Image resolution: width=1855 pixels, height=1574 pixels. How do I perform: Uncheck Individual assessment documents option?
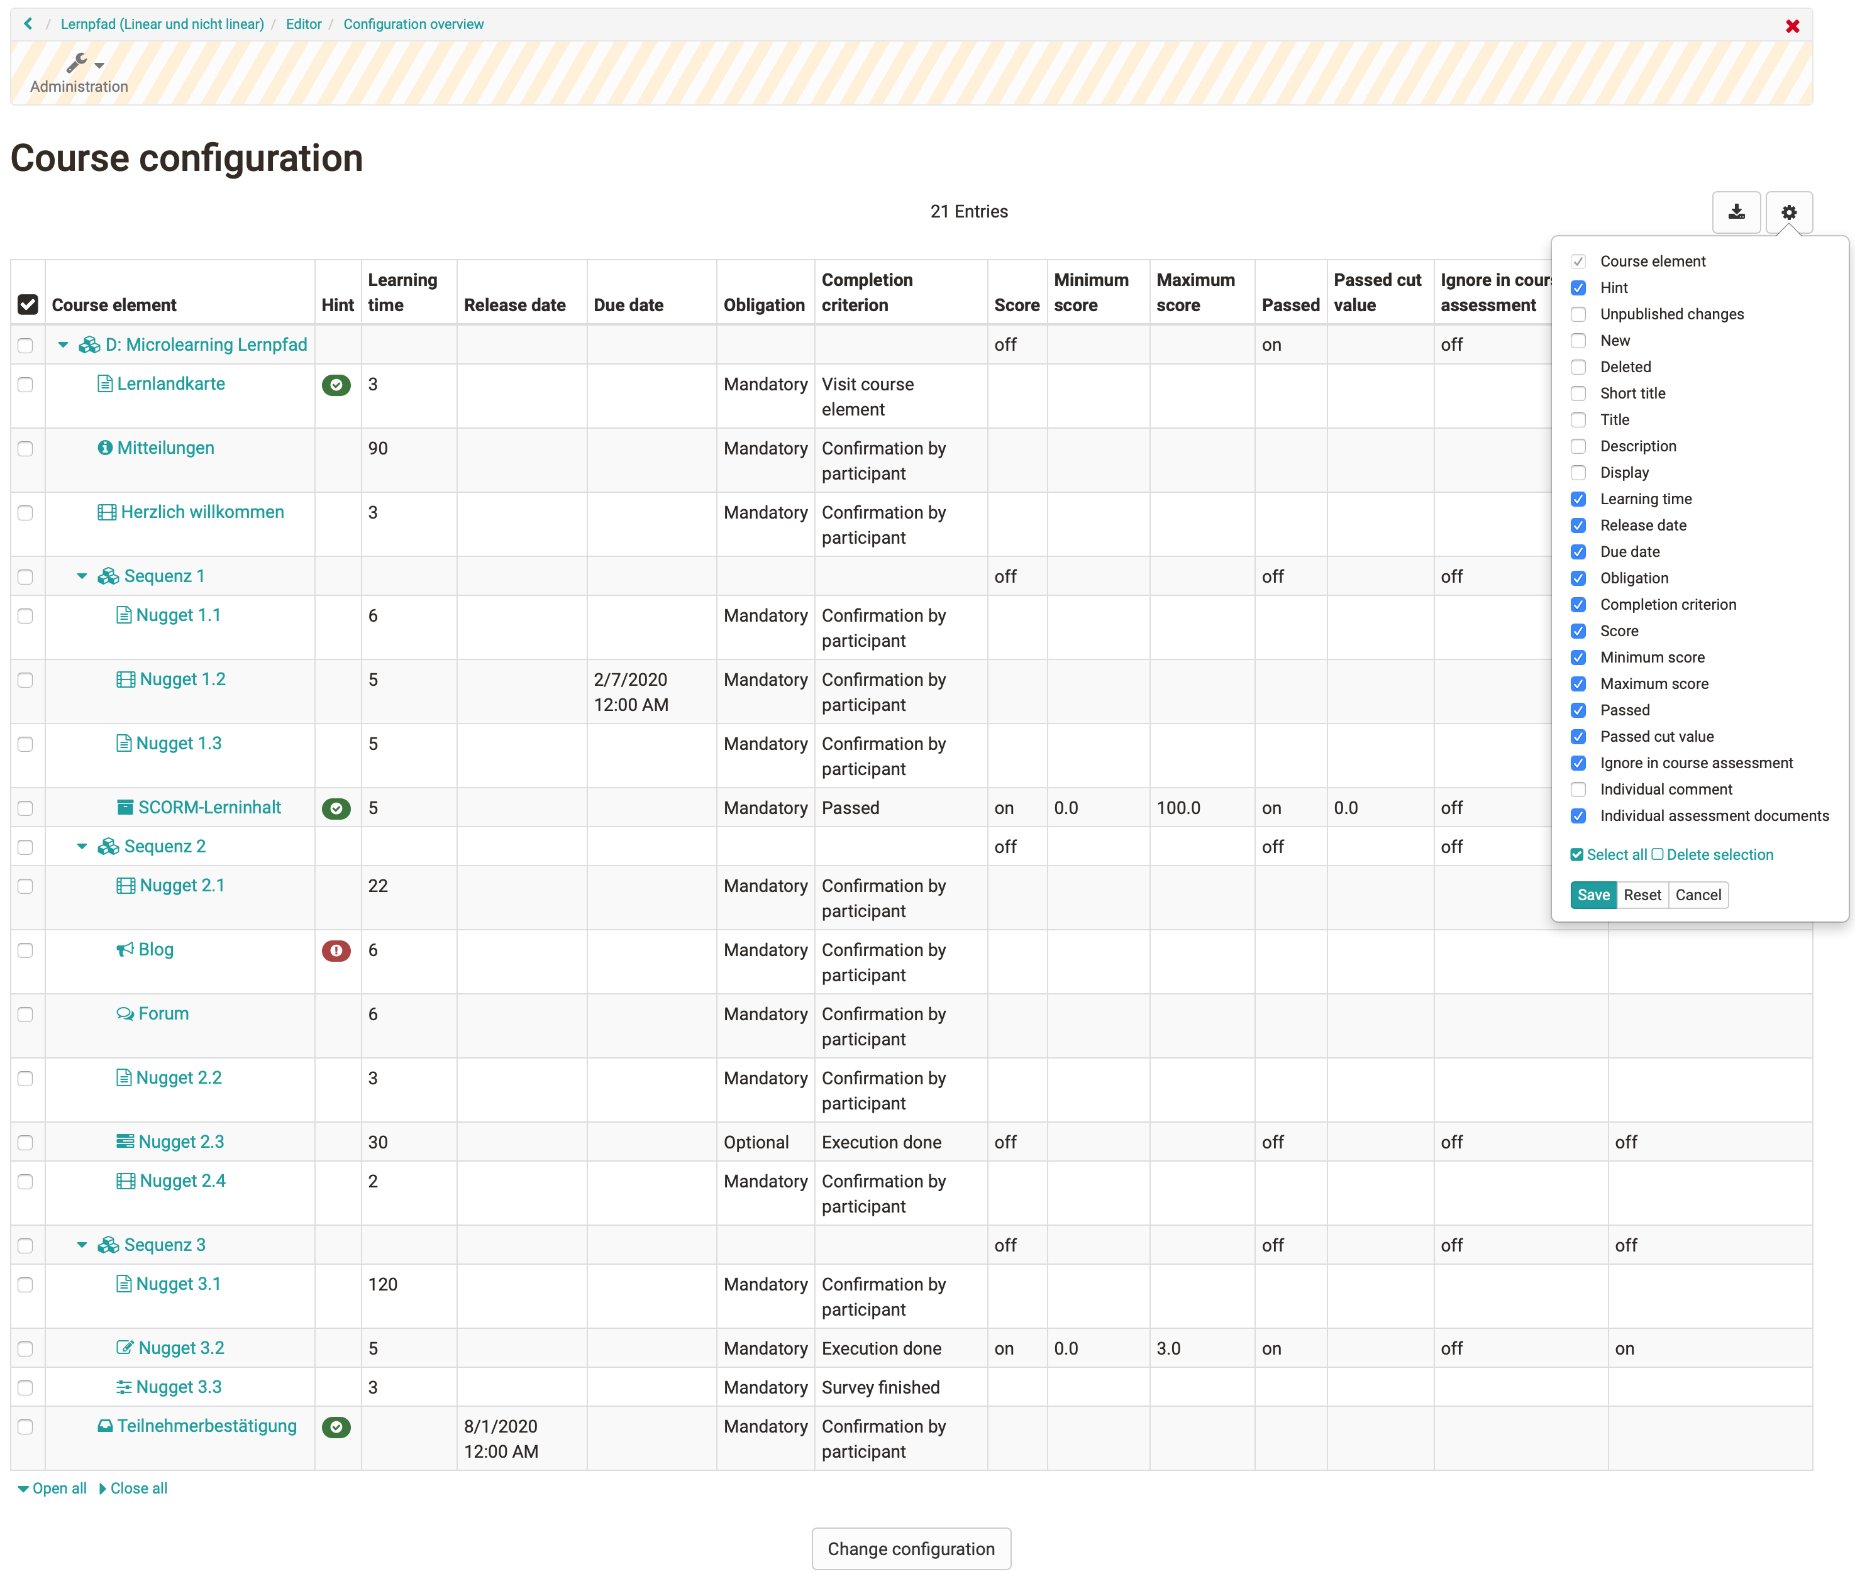[x=1578, y=815]
